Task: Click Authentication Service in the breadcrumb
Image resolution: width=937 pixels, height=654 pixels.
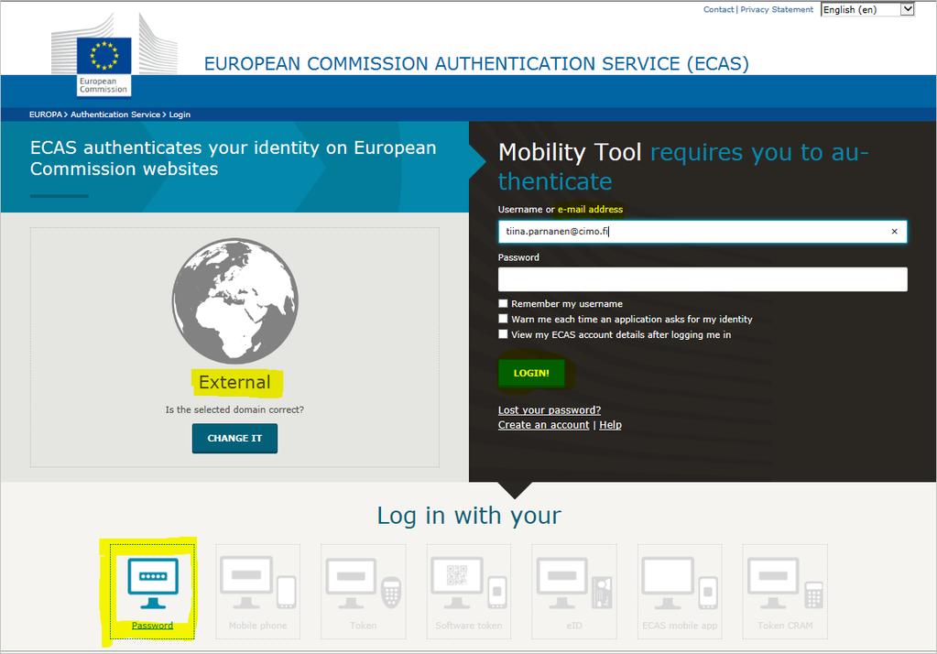Action: [x=115, y=114]
